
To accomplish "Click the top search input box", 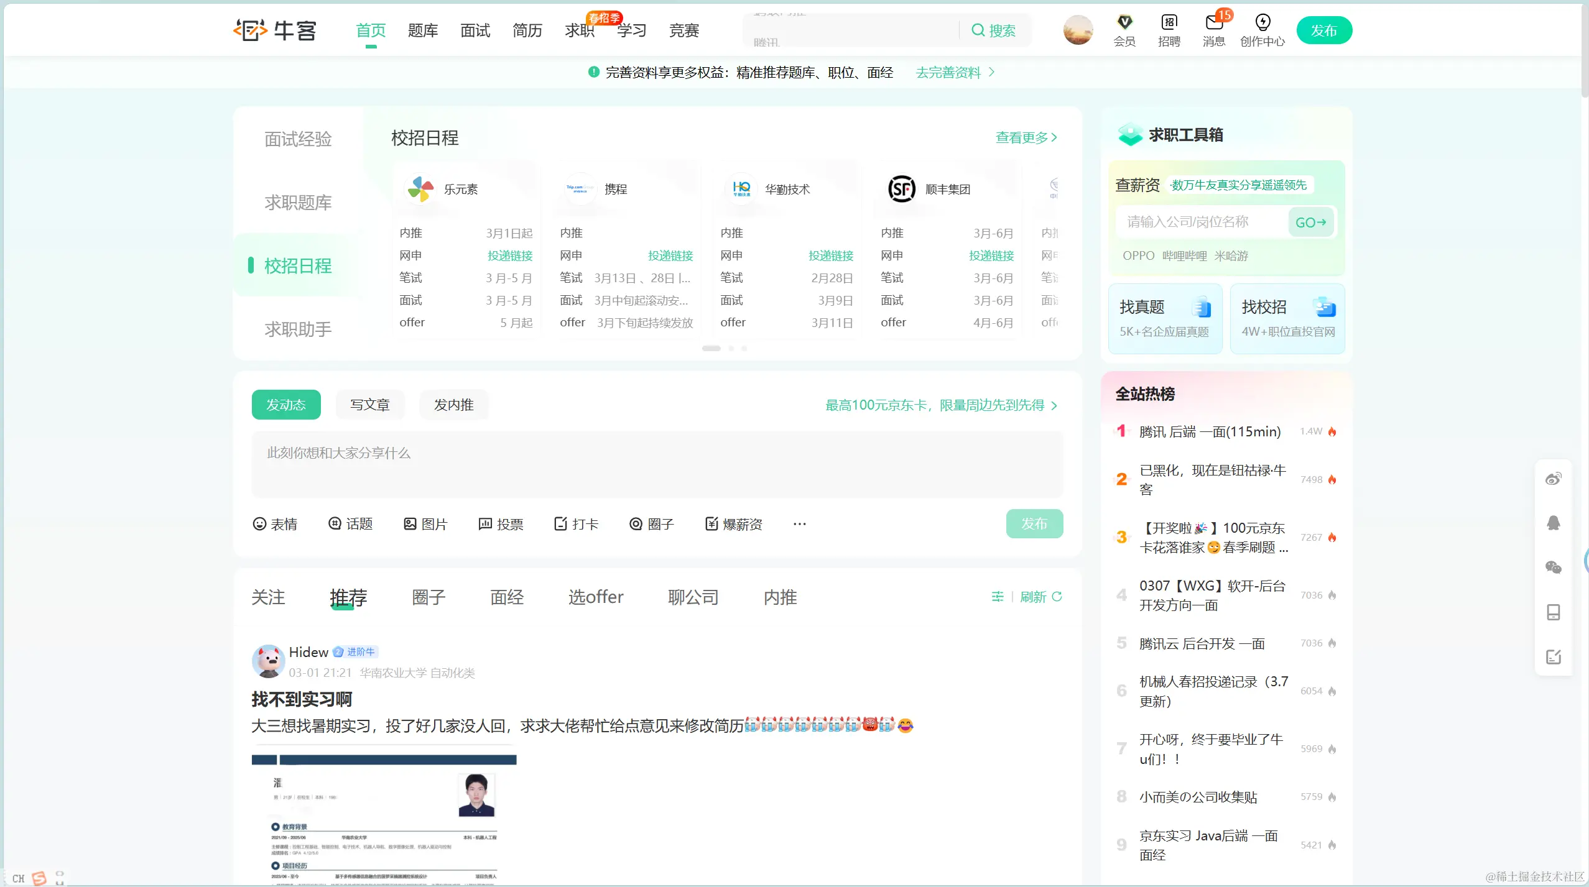I will tap(852, 30).
